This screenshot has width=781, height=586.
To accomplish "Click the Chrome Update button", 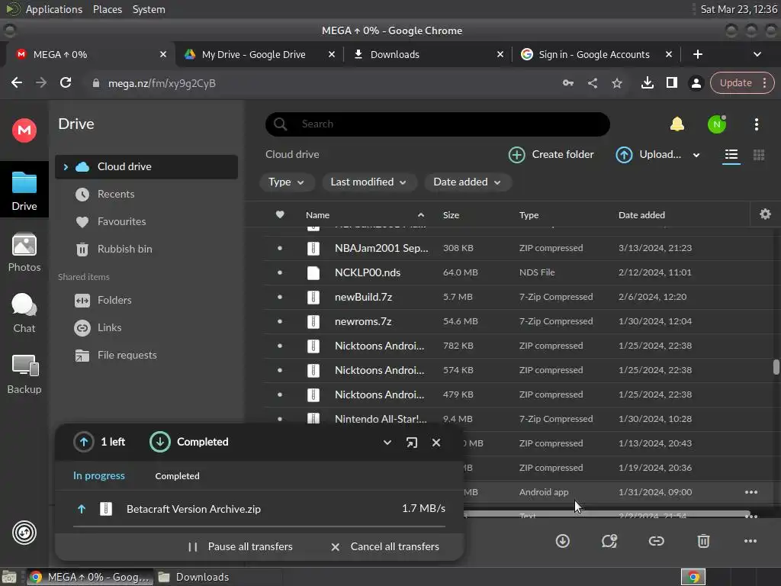I will click(741, 83).
